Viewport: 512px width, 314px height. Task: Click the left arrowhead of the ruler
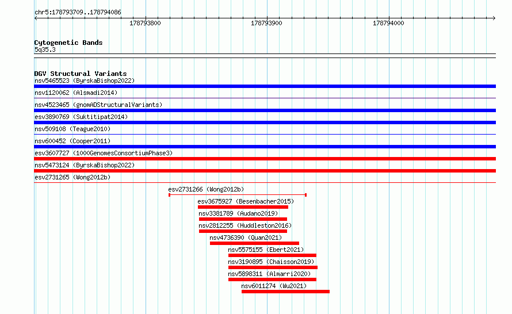pyautogui.click(x=36, y=18)
